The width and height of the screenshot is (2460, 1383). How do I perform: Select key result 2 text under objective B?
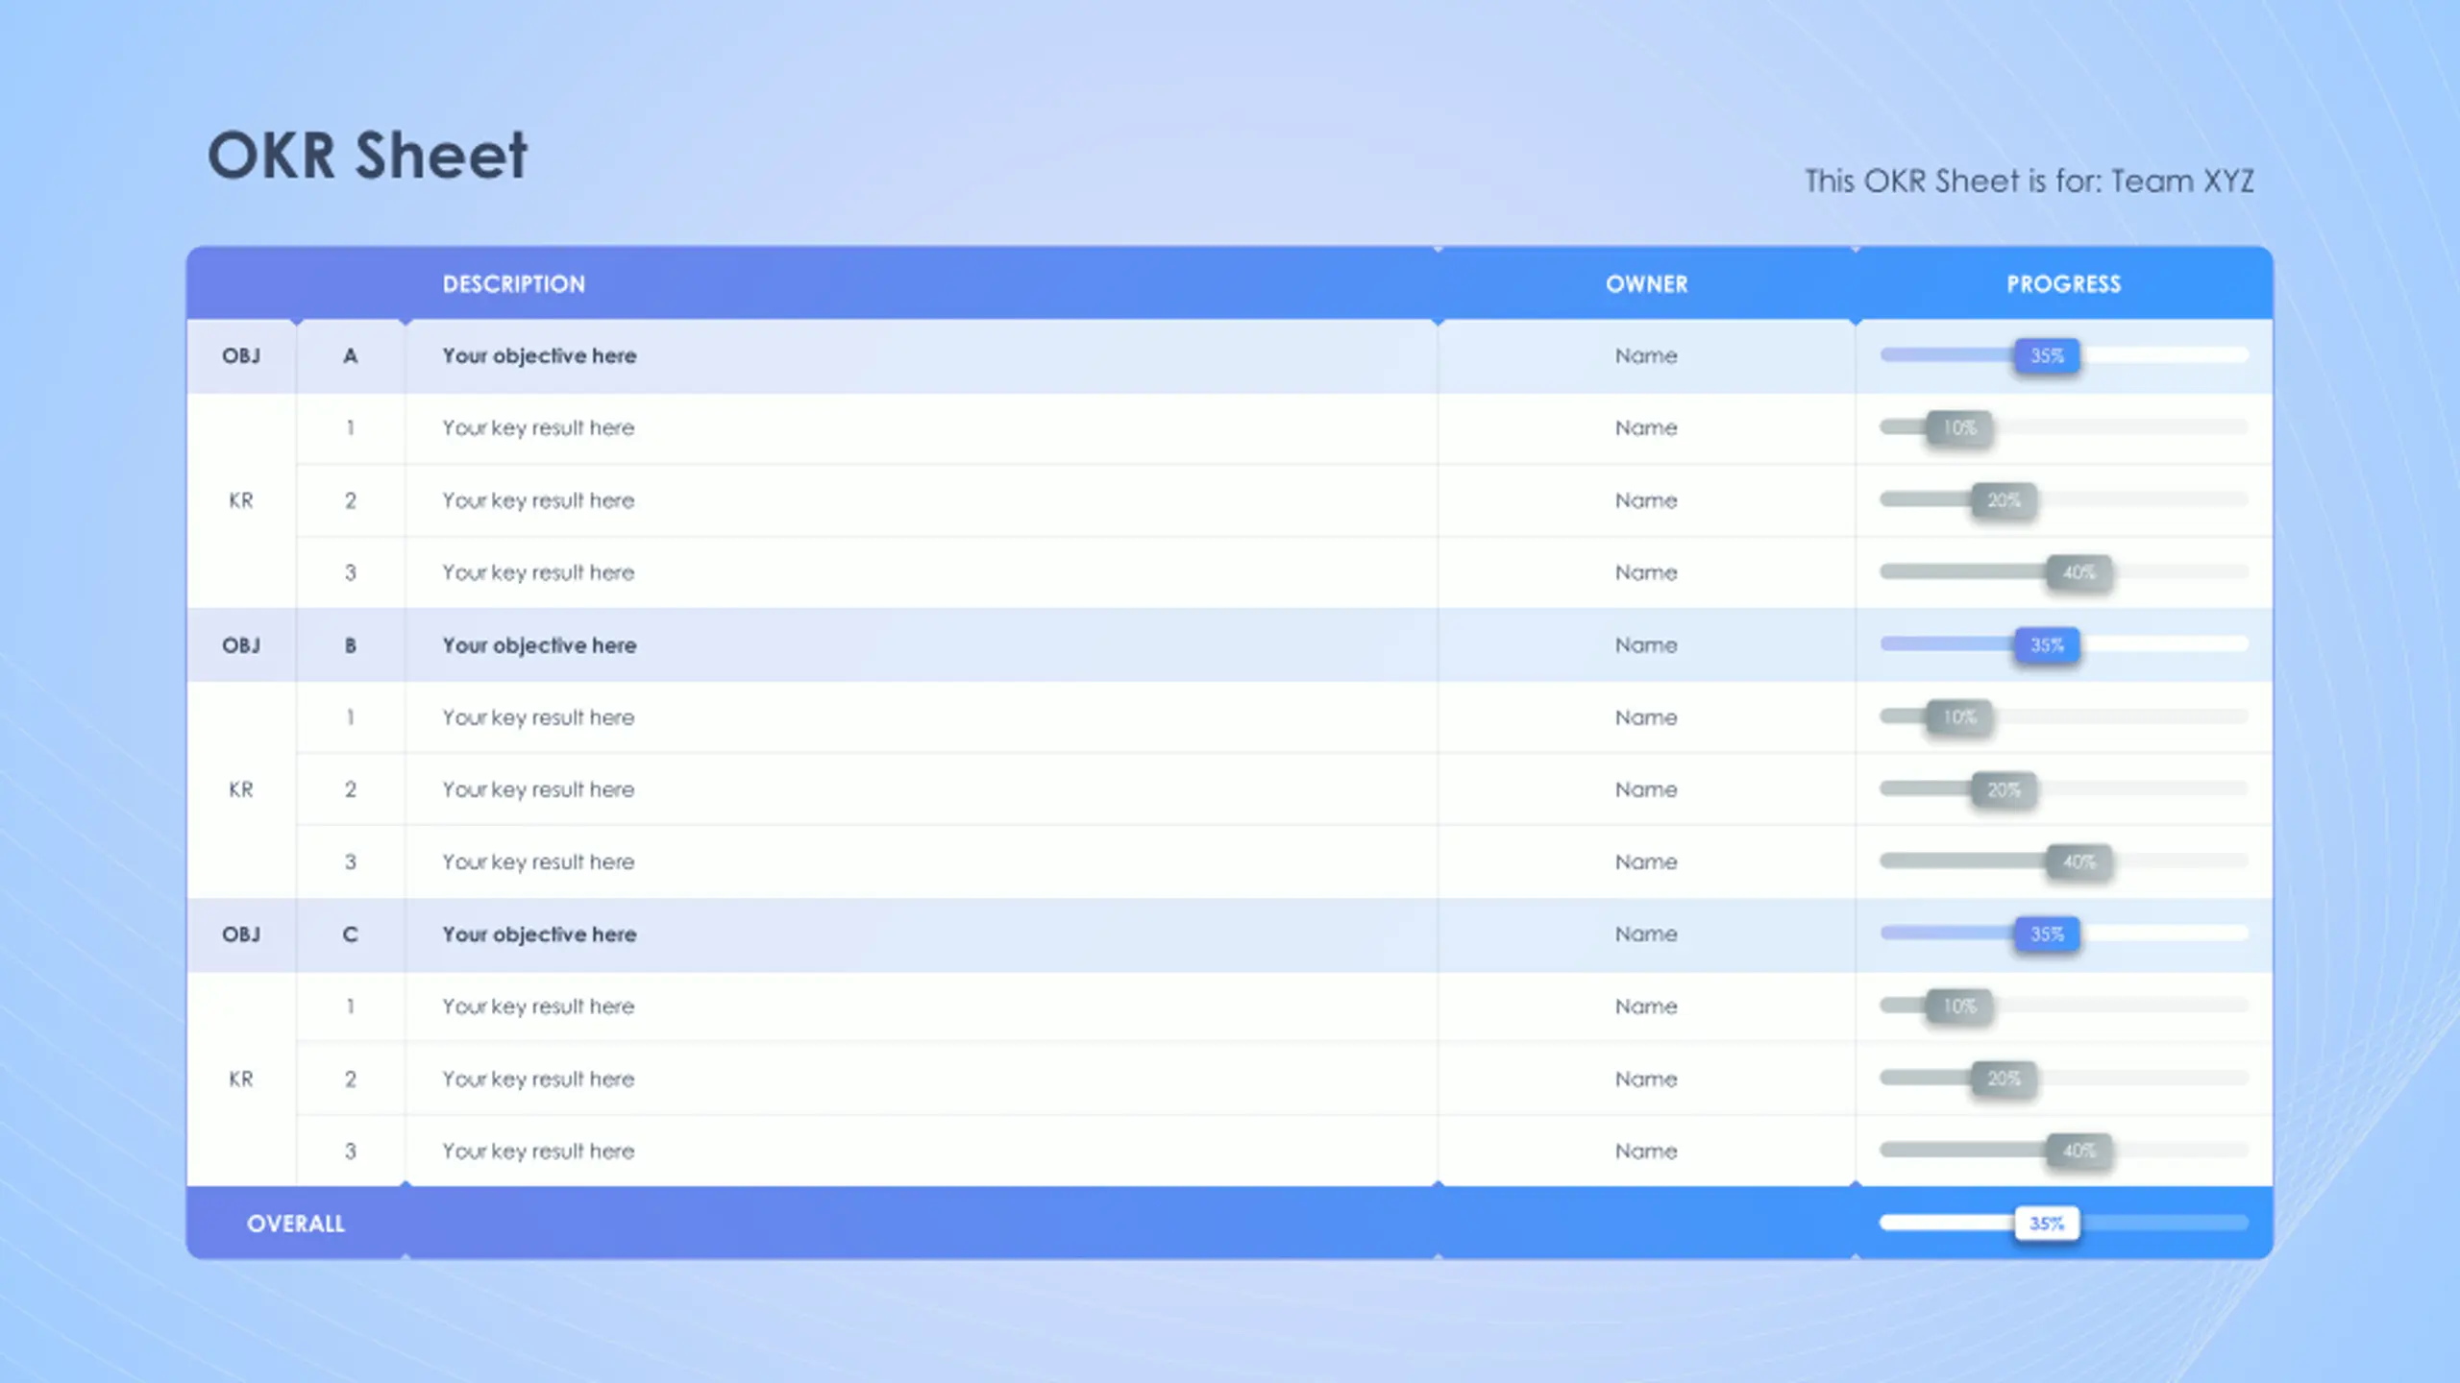(x=538, y=789)
